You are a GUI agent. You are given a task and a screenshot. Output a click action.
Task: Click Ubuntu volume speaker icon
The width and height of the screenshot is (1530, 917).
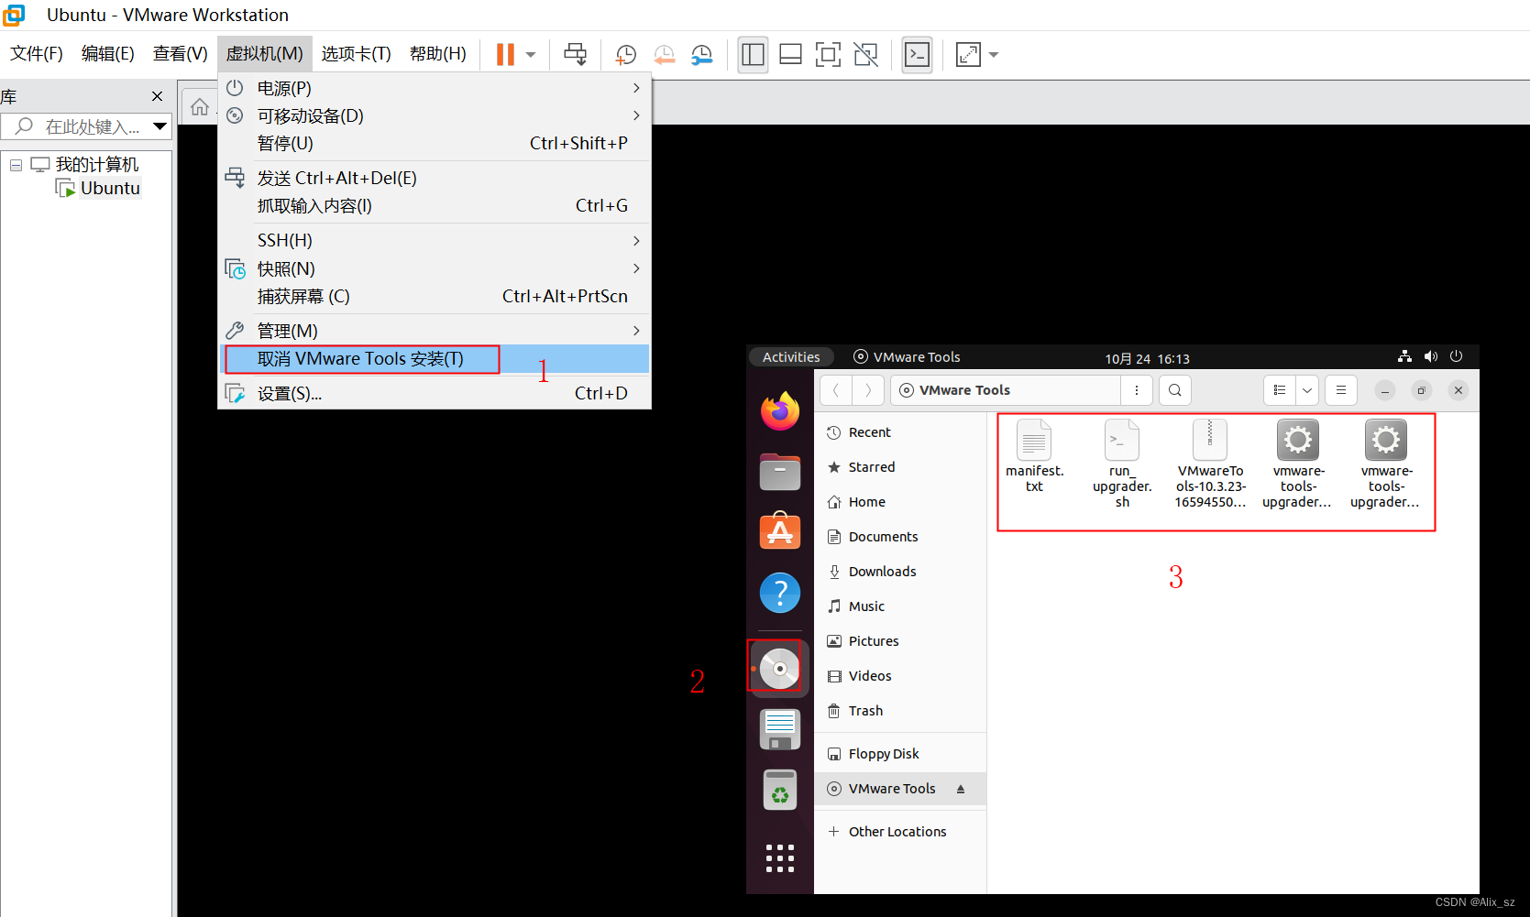click(1430, 356)
